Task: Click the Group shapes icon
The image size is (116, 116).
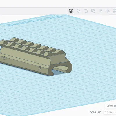Action: [86, 11]
